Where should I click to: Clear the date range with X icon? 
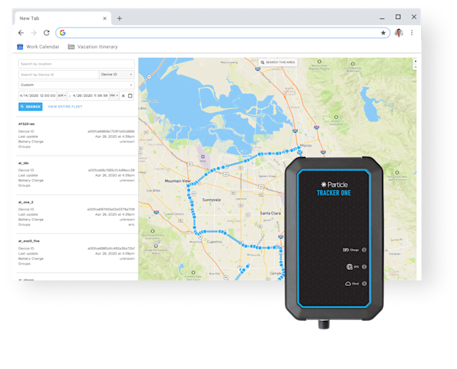point(123,95)
